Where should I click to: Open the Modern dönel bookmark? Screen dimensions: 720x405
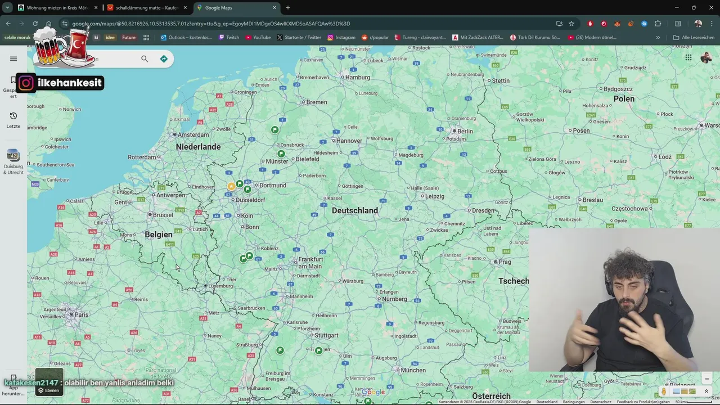pos(592,38)
